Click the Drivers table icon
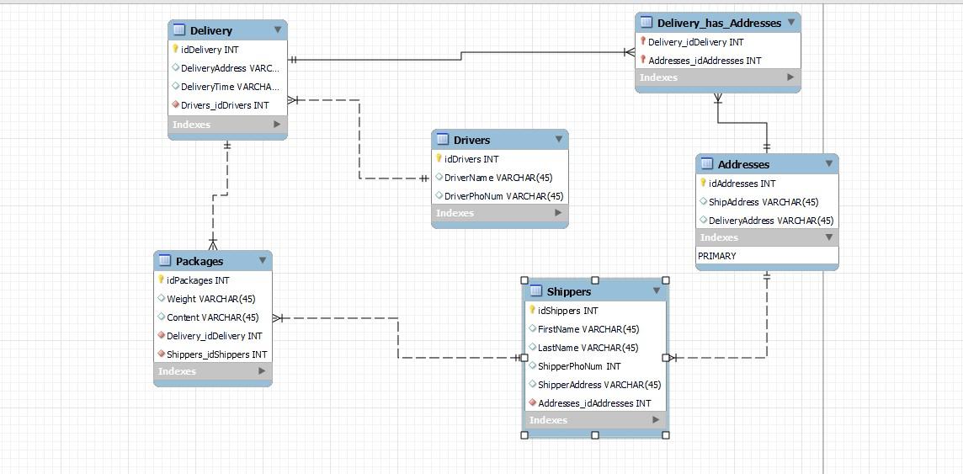Viewport: 963px width, 474px height. click(x=443, y=140)
